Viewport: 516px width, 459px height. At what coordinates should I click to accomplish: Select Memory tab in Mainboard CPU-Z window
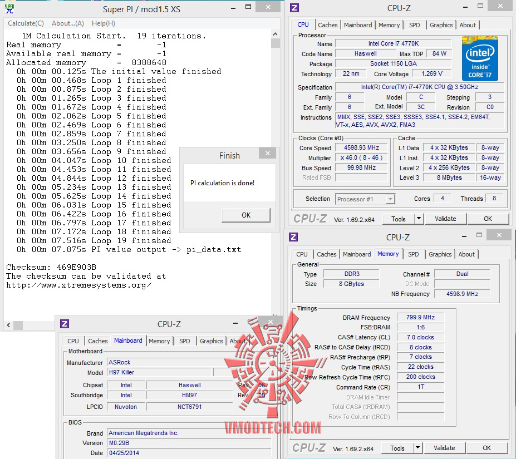[x=159, y=341]
